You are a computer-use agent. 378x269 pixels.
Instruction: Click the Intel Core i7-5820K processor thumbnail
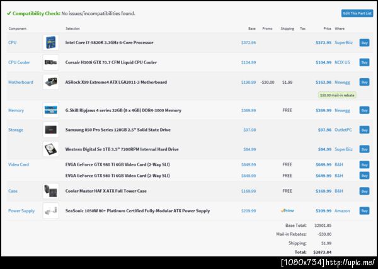click(x=51, y=43)
